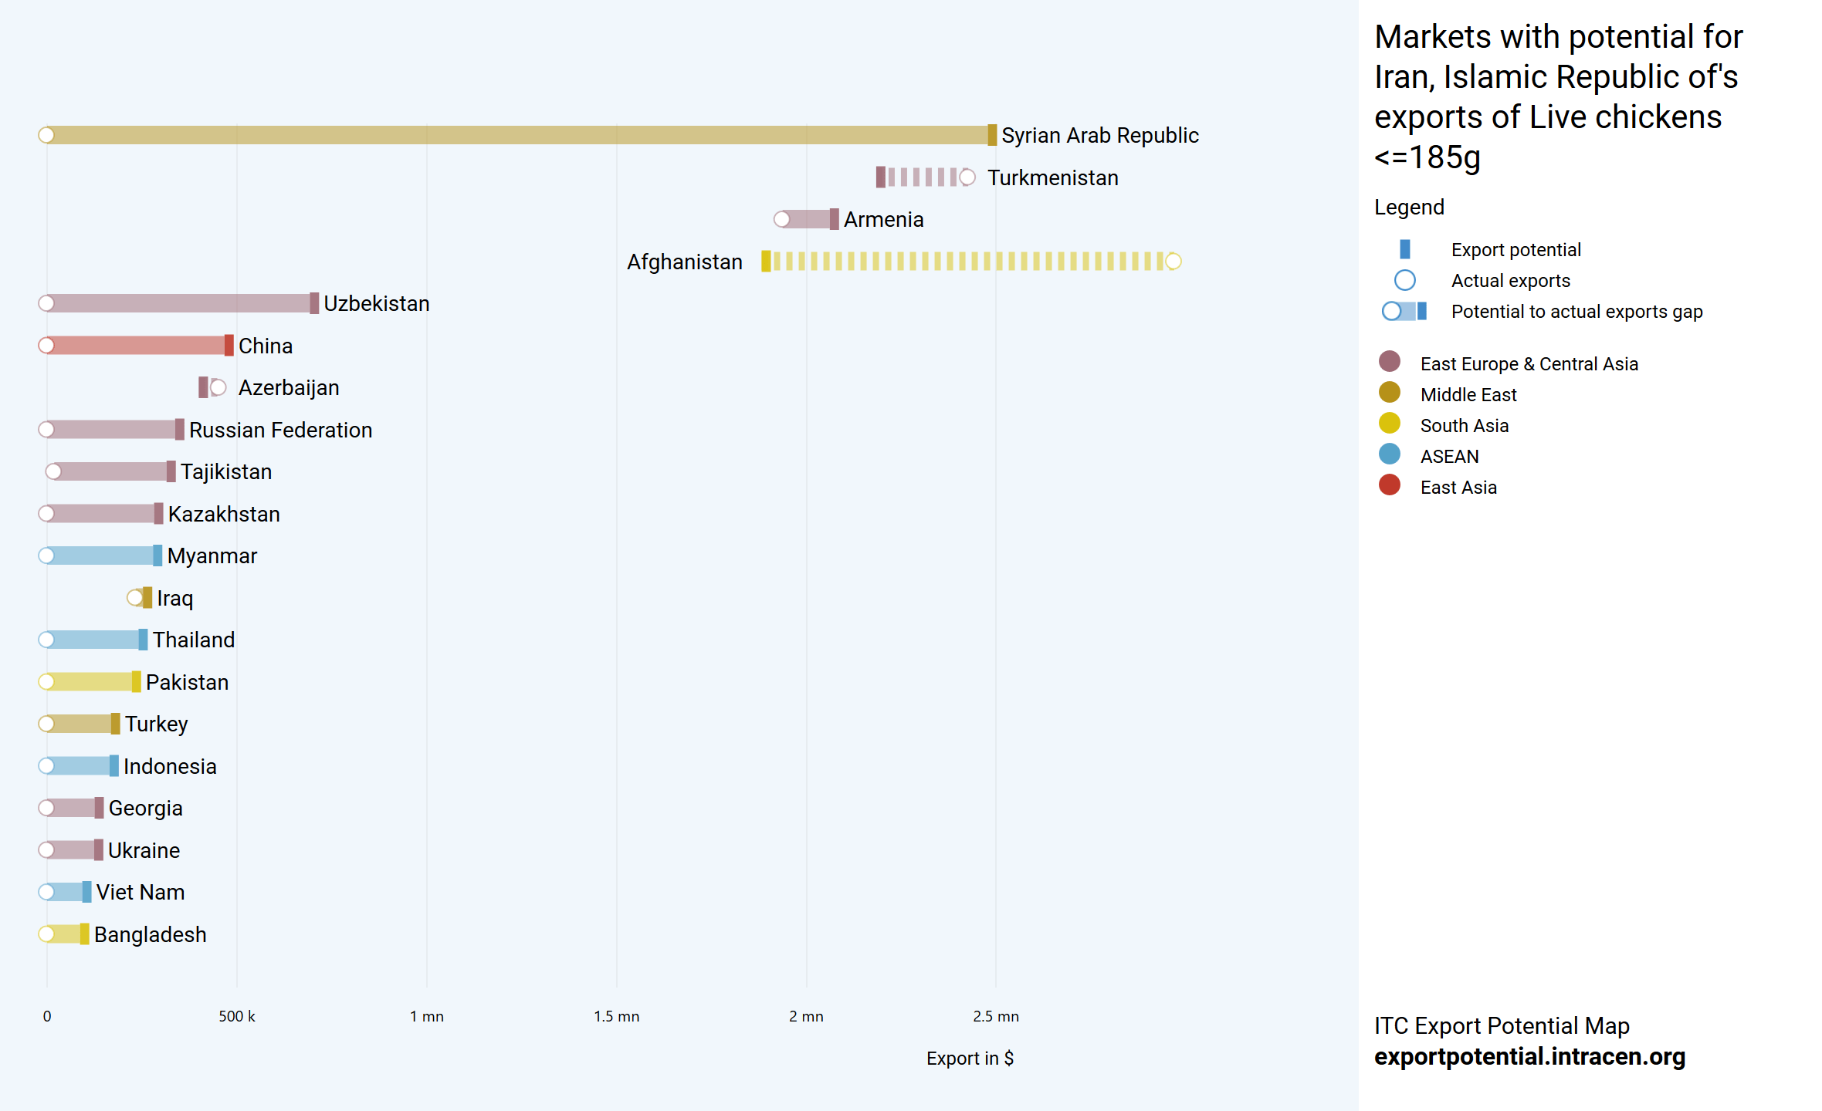Click the South Asia legend dot
The image size is (1822, 1111).
click(1389, 424)
